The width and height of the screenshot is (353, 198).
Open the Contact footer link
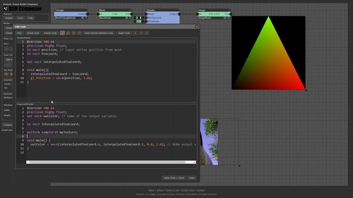[201, 190]
